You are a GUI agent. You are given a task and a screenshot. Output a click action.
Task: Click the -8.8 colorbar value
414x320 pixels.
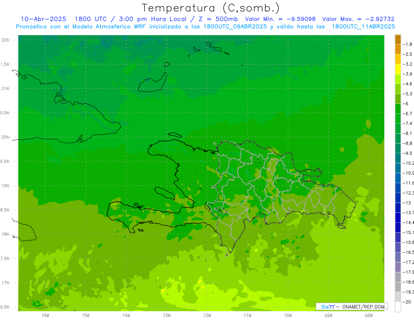tap(408, 143)
